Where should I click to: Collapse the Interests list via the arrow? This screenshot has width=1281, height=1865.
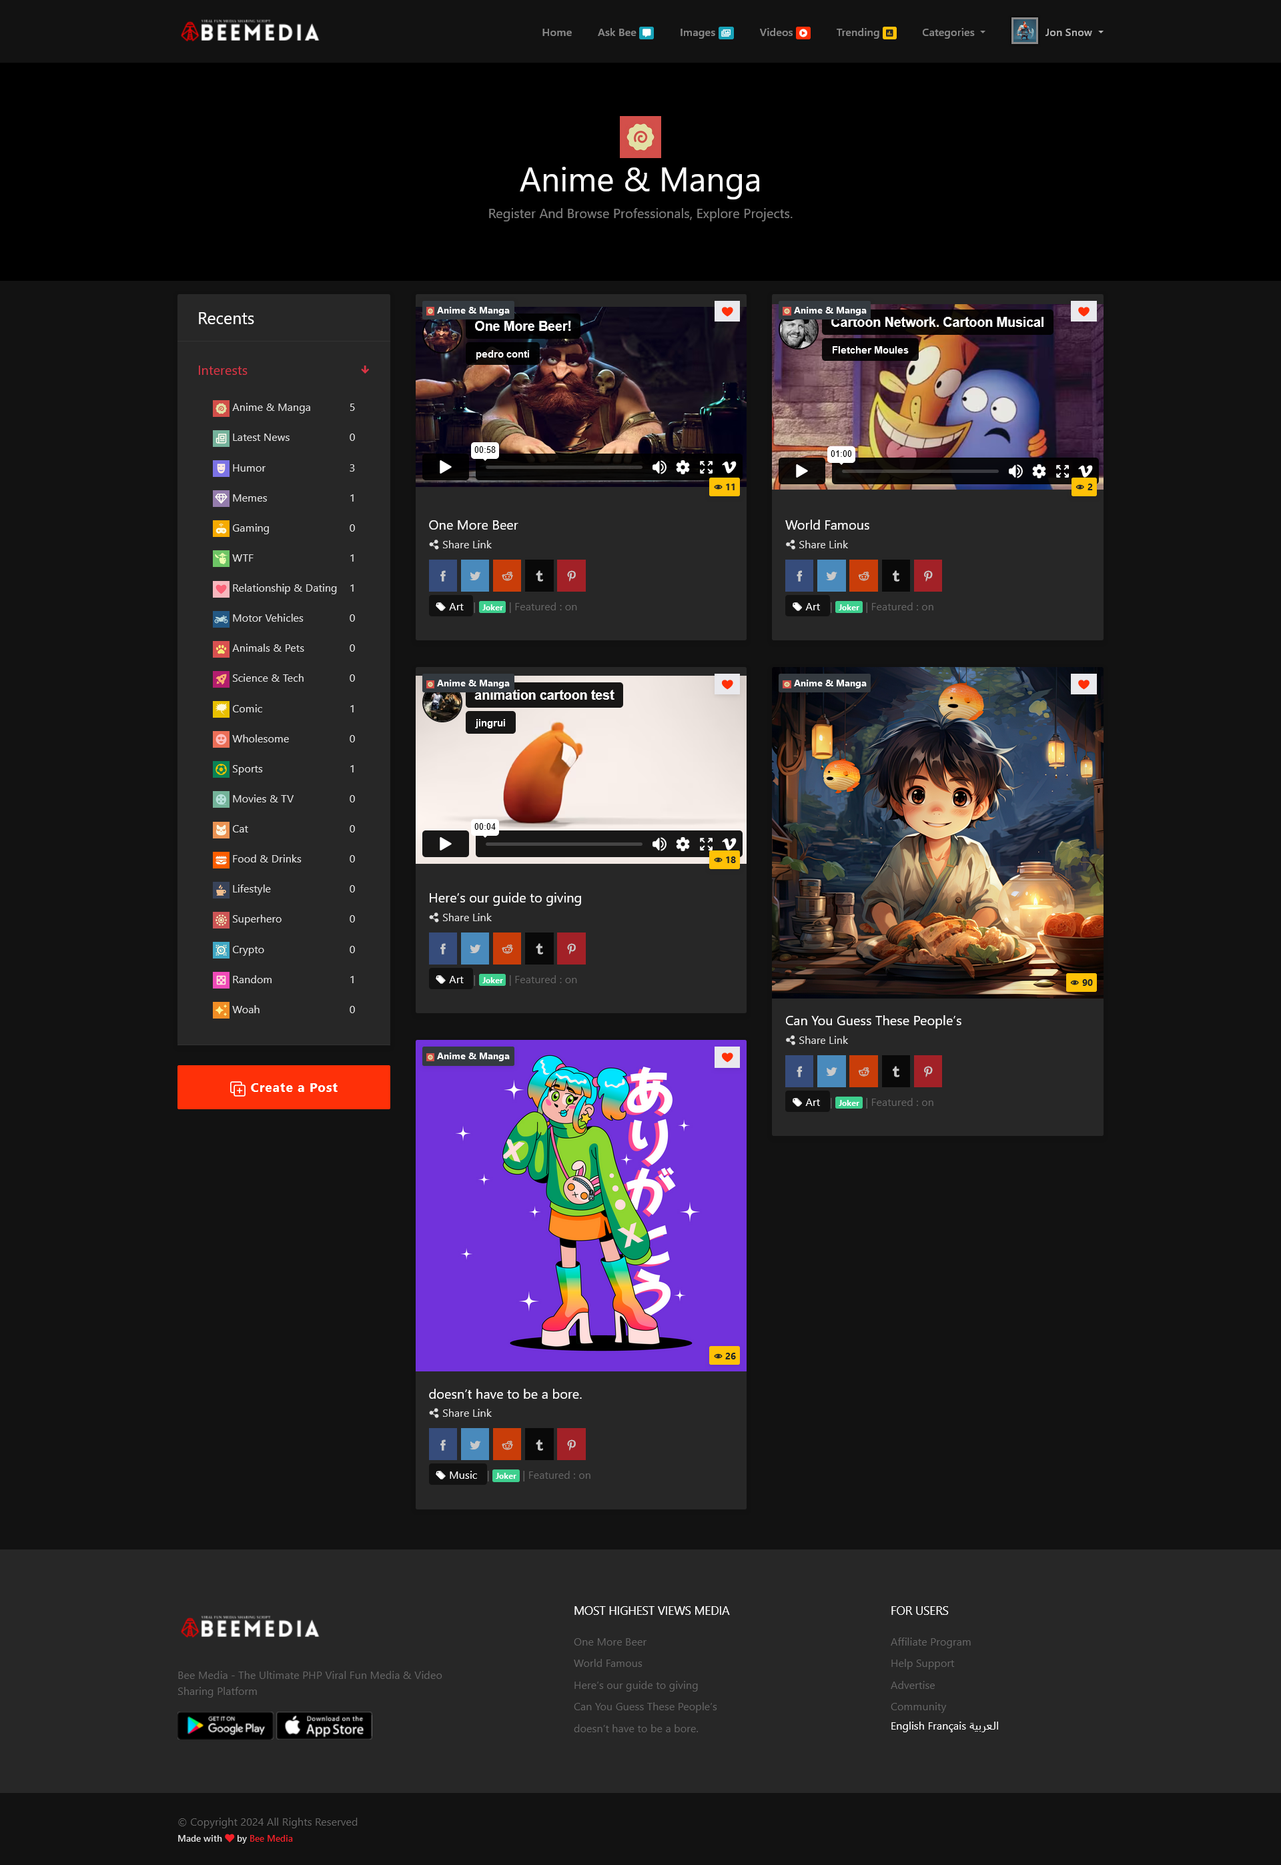pos(365,370)
